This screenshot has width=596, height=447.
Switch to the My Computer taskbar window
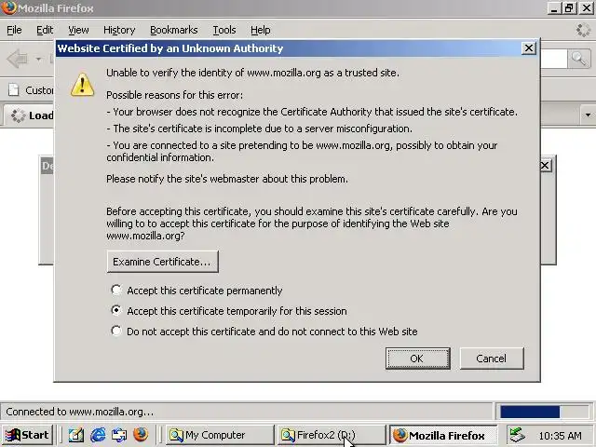coord(220,435)
